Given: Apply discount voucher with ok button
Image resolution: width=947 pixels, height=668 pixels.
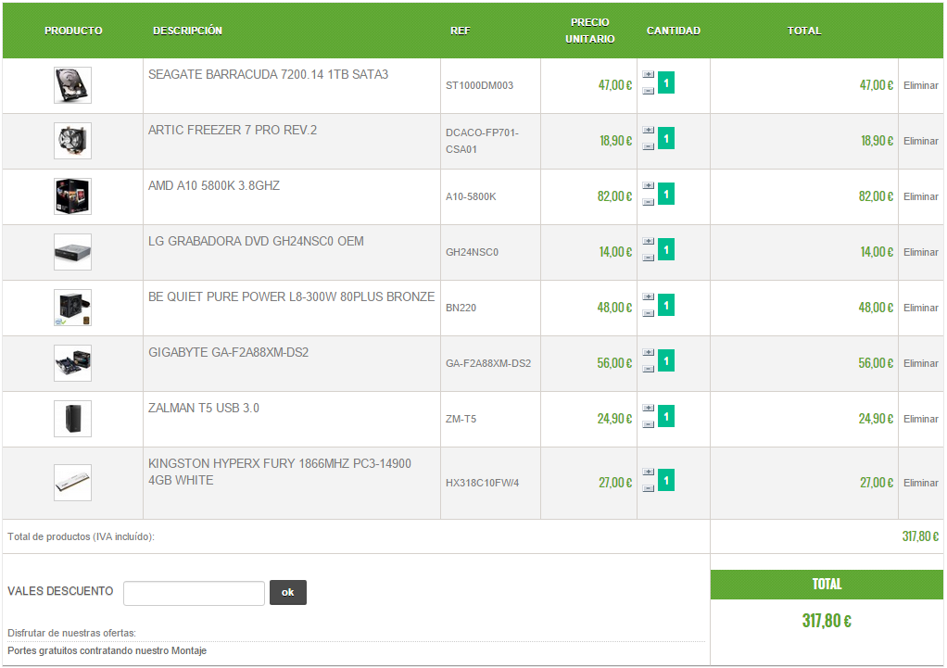Looking at the screenshot, I should click(288, 593).
